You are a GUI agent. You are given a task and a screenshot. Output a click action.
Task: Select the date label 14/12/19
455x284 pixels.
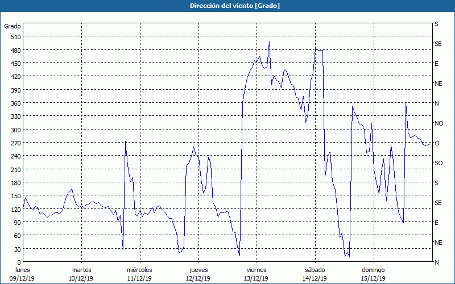pyautogui.click(x=315, y=278)
